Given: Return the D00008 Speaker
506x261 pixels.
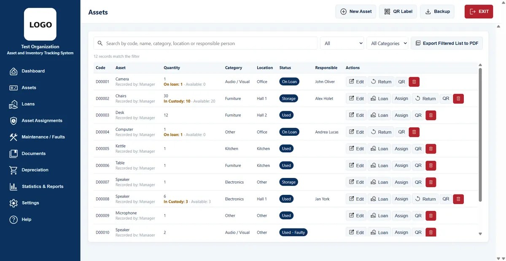Looking at the screenshot, I should point(425,199).
